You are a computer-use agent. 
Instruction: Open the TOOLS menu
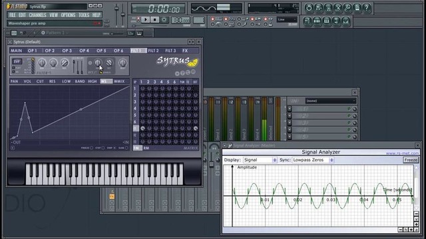[84, 15]
